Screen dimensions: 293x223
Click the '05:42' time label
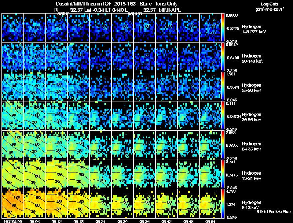(x=166, y=221)
